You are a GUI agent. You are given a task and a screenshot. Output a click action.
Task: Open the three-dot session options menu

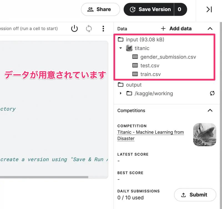point(103,29)
